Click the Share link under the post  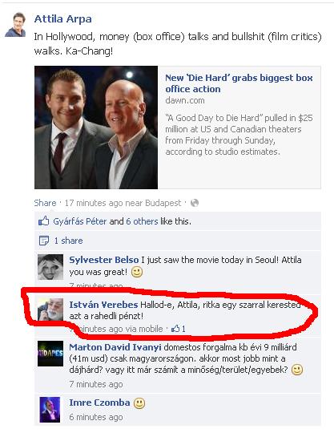pos(45,203)
